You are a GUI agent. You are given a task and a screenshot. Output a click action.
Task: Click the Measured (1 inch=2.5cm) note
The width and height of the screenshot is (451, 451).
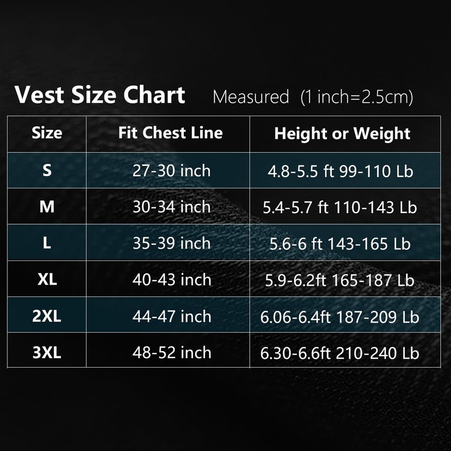click(x=313, y=96)
